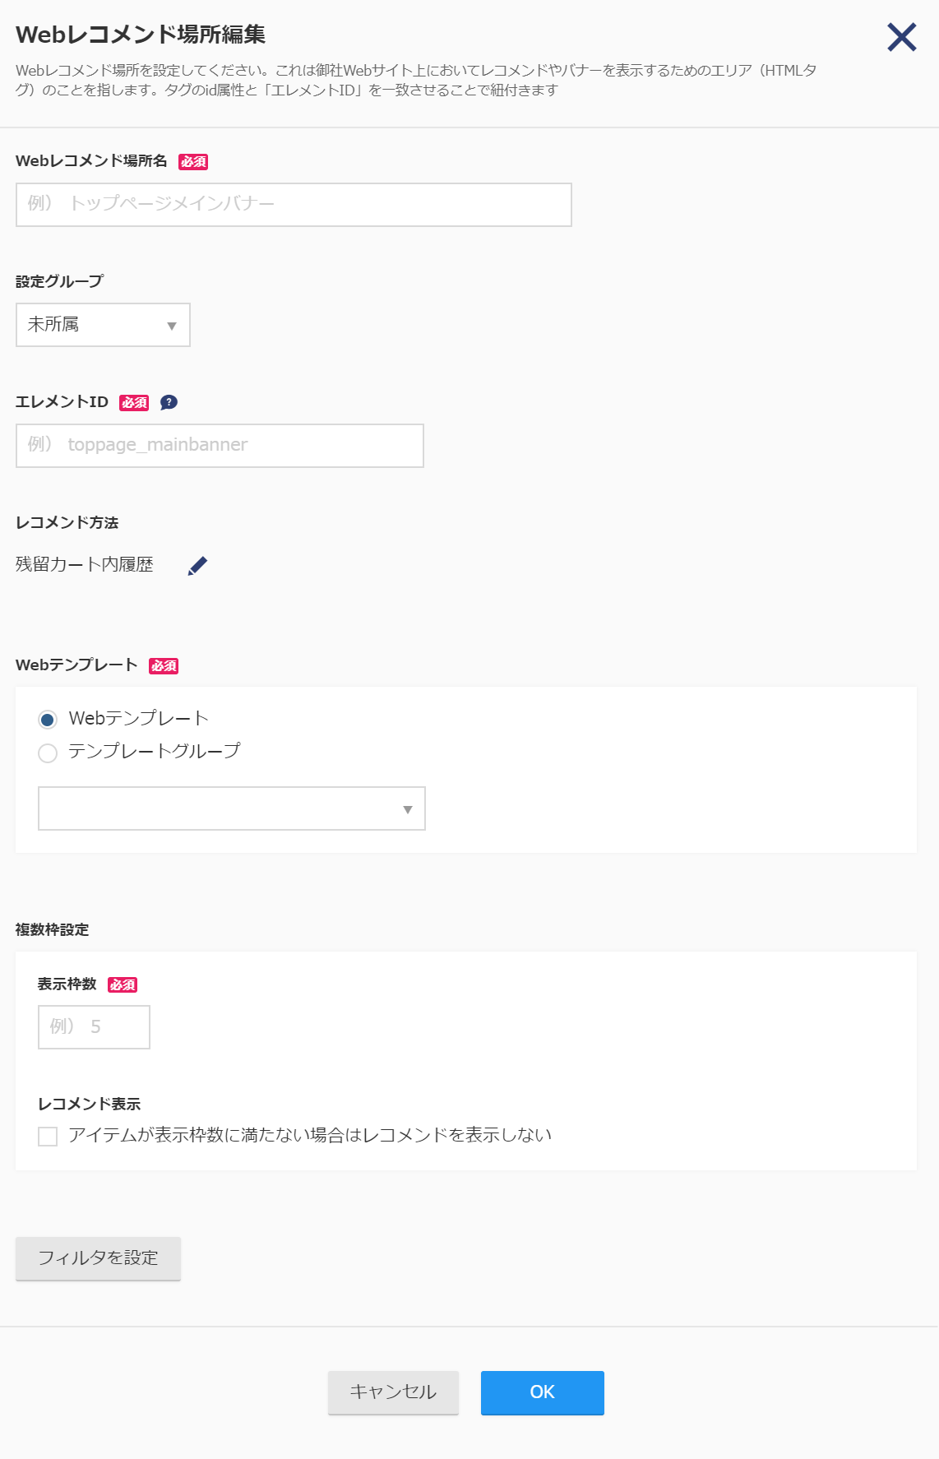Open the 設定グループ dropdown showing 未所属
Image resolution: width=939 pixels, height=1459 pixels.
[103, 325]
